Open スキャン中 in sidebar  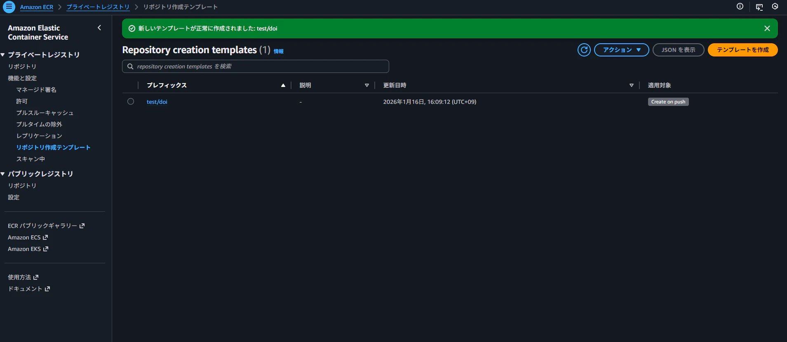click(x=31, y=159)
